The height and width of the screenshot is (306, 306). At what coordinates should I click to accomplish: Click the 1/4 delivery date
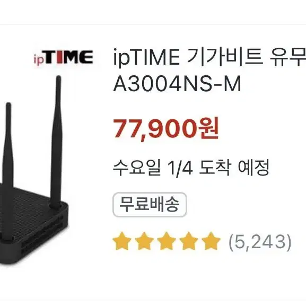click(x=180, y=169)
